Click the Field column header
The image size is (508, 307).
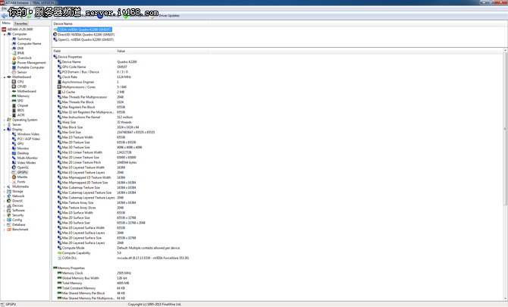84,51
